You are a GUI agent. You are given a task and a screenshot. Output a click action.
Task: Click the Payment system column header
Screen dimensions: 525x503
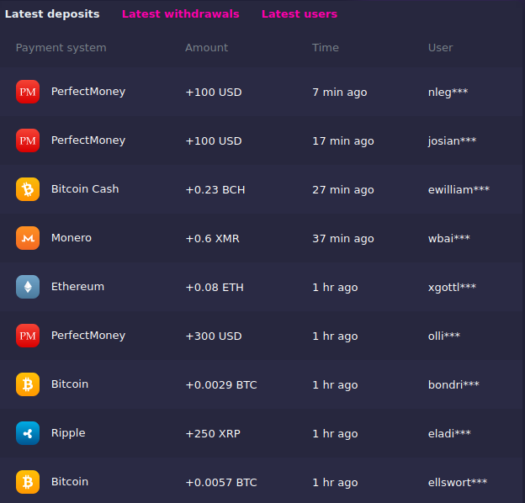pos(61,48)
